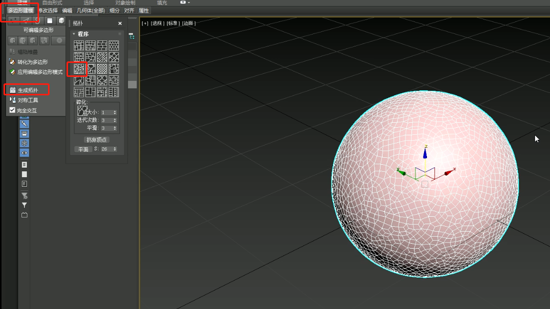Open the 对齐 tab
The image size is (550, 309).
coord(128,10)
